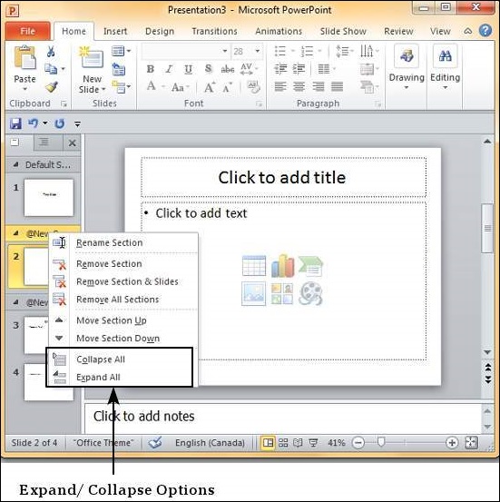
Task: Center the text
Action: pyautogui.click(x=299, y=86)
